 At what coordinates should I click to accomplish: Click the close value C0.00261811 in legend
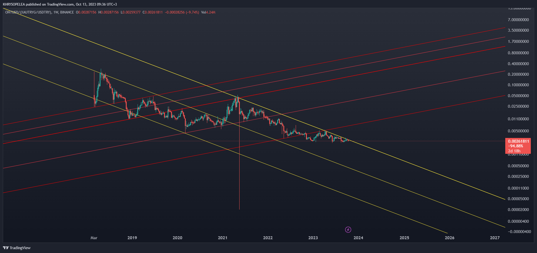coord(153,12)
